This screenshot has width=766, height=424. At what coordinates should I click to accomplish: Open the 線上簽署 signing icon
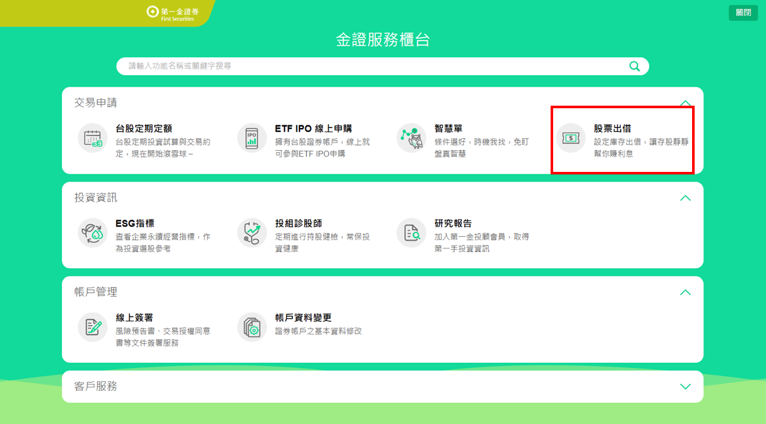point(93,327)
